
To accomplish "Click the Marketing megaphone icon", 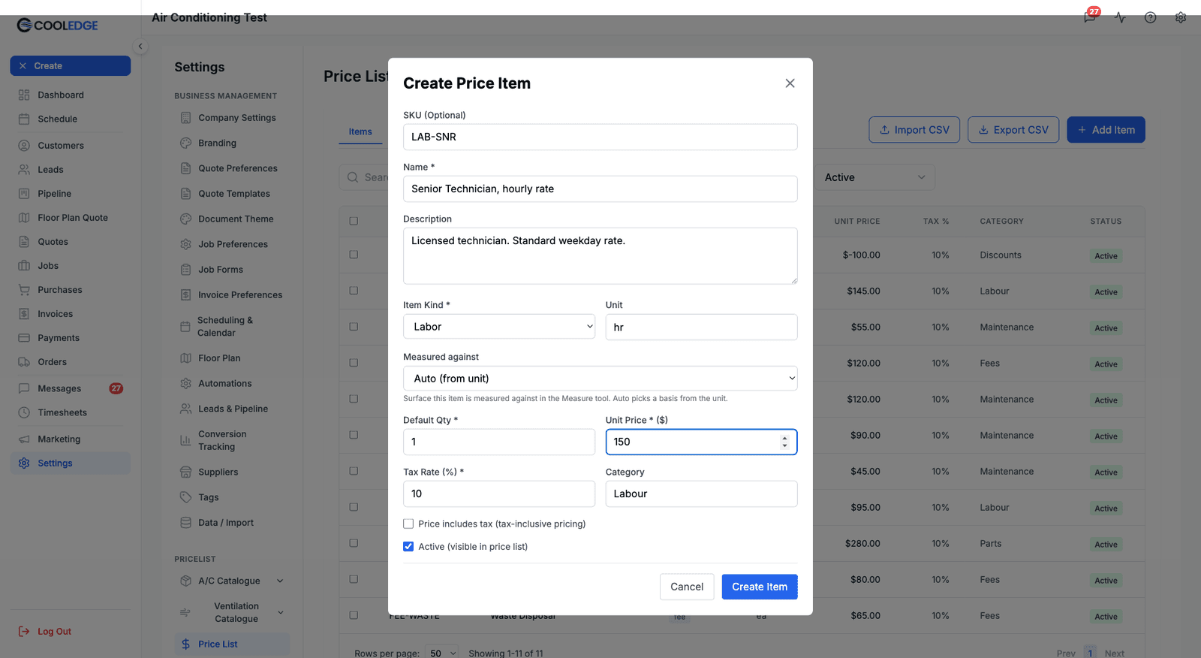I will [24, 439].
